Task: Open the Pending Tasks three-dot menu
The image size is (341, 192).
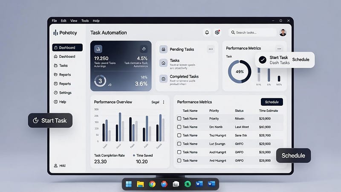Action: [x=211, y=49]
